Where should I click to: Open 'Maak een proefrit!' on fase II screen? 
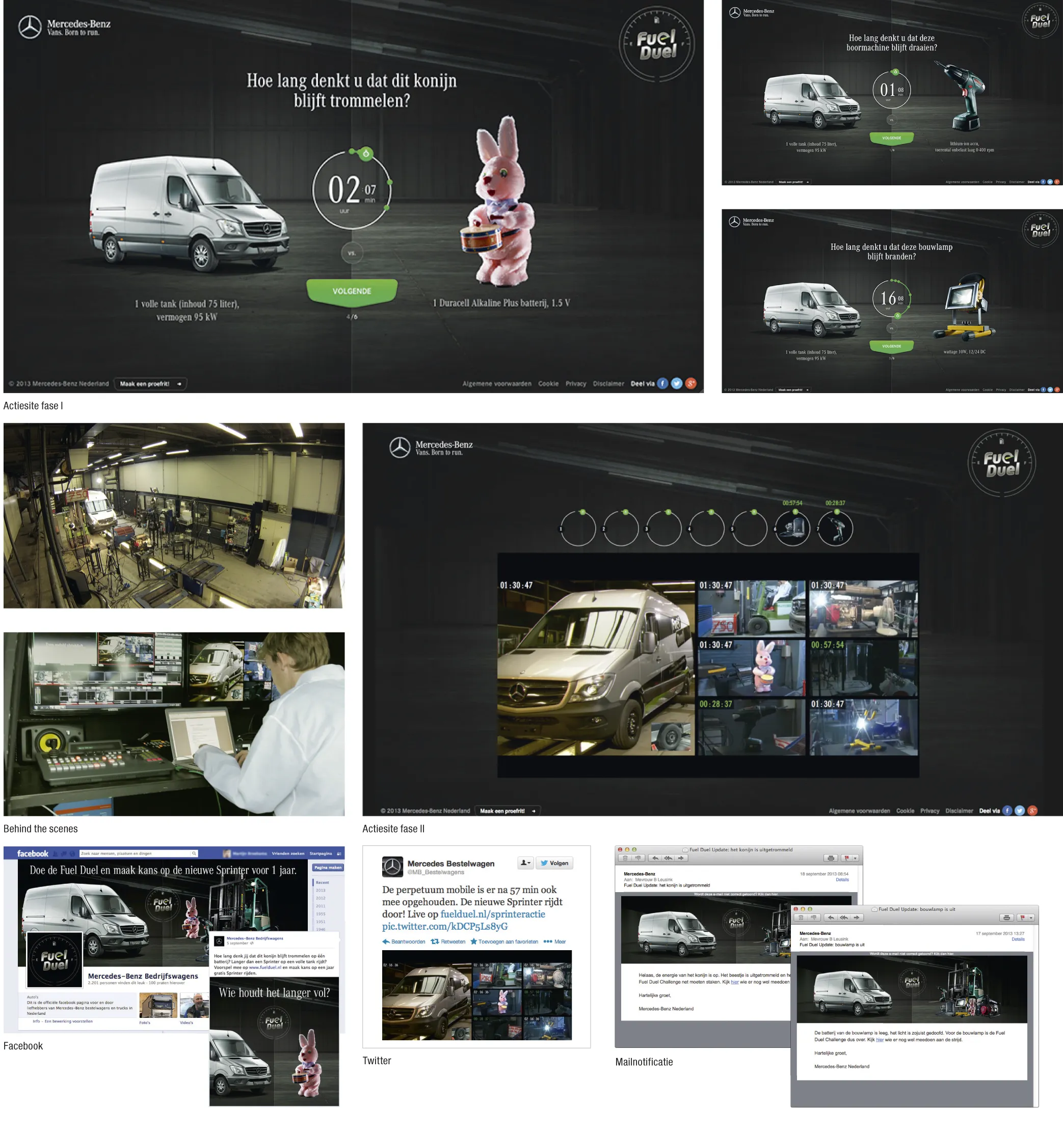[508, 811]
